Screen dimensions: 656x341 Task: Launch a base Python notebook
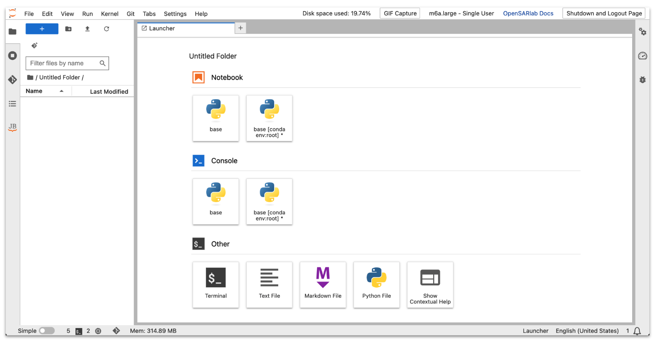[x=216, y=118]
